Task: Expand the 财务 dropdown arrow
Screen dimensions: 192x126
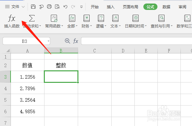Action: click(x=91, y=26)
